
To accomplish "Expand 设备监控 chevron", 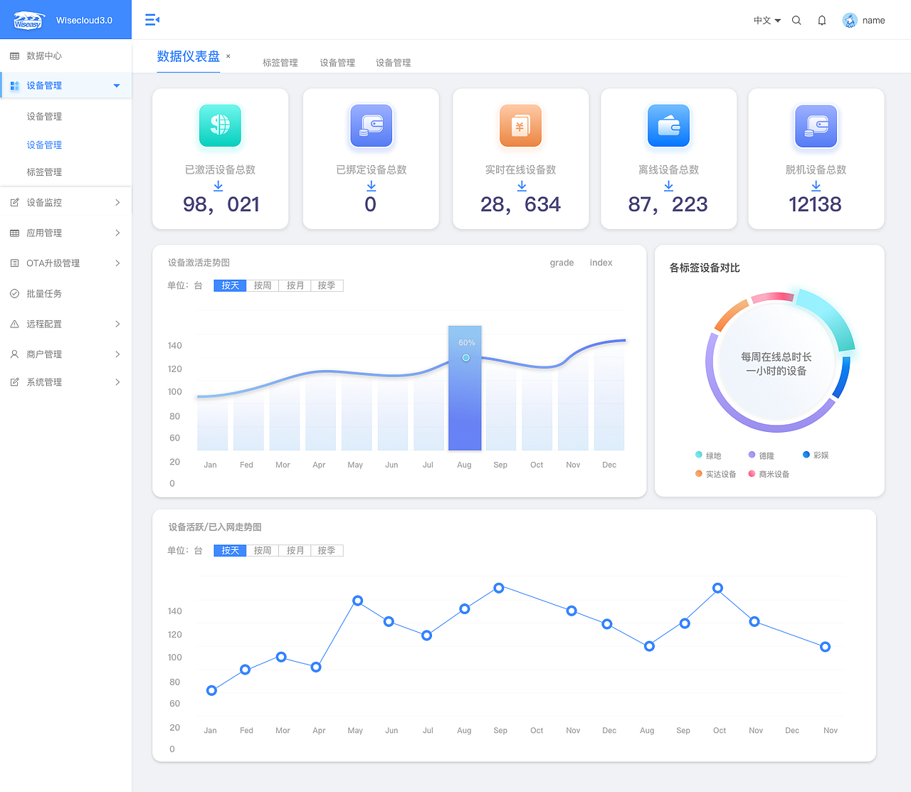I will 117,203.
